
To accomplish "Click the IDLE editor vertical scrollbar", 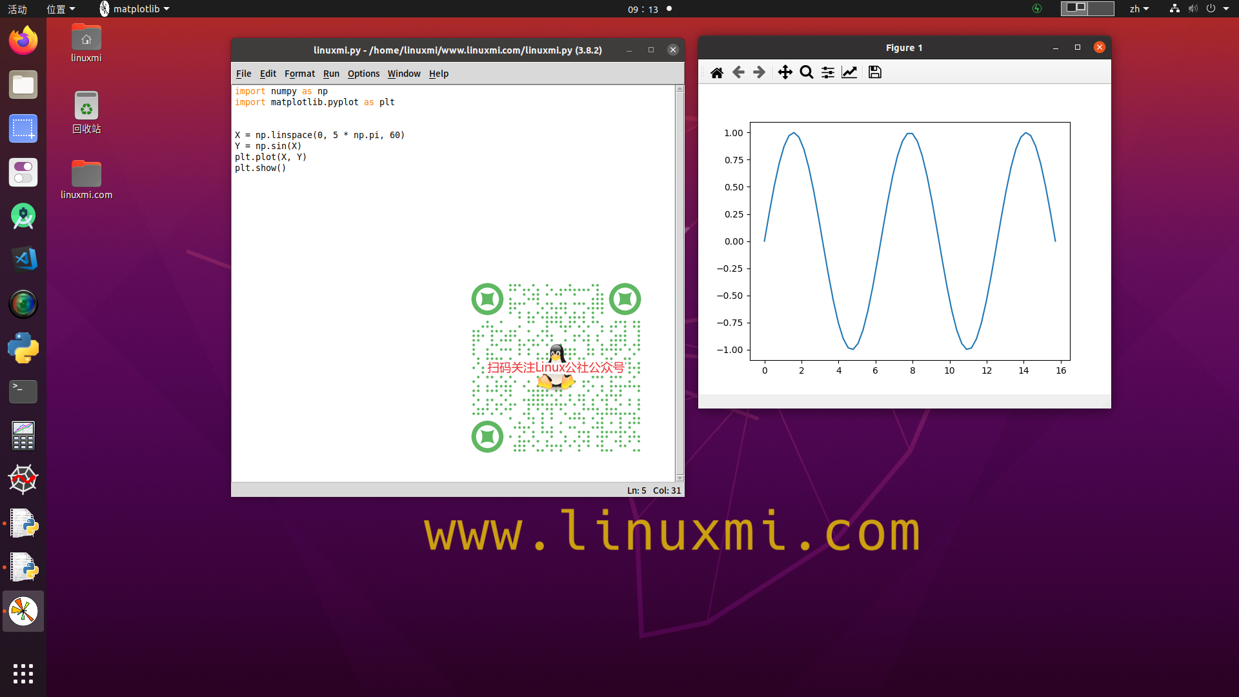I will coord(680,284).
